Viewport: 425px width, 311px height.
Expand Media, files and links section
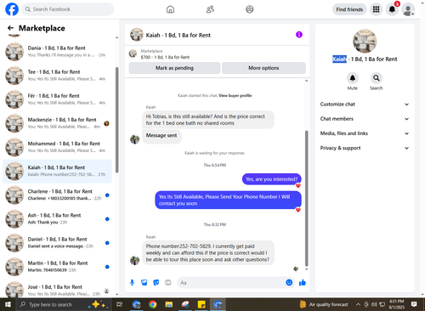(365, 133)
